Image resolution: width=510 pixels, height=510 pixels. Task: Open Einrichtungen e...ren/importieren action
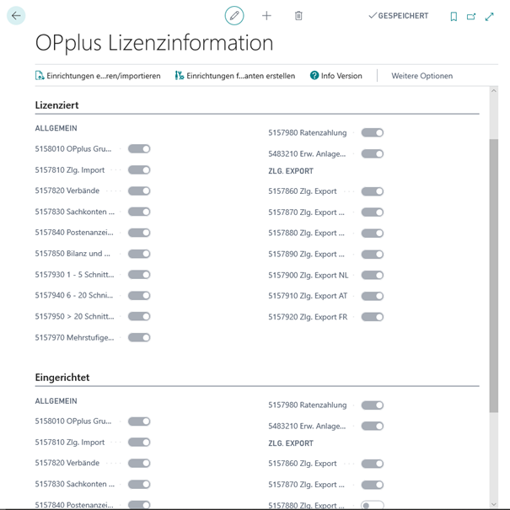98,76
